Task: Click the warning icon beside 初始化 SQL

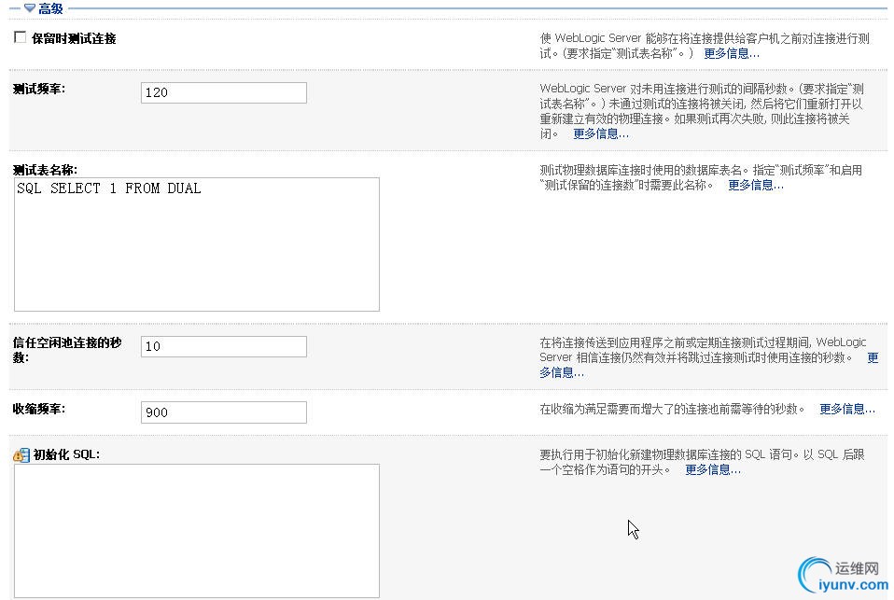Action: [x=21, y=454]
